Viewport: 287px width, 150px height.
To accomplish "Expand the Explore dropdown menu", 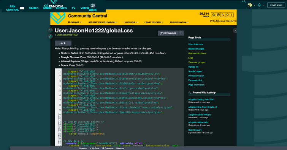I will tap(75, 22).
